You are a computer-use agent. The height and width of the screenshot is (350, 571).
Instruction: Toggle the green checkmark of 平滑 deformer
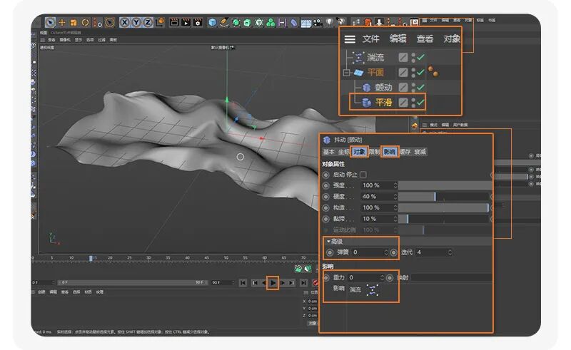(x=420, y=102)
